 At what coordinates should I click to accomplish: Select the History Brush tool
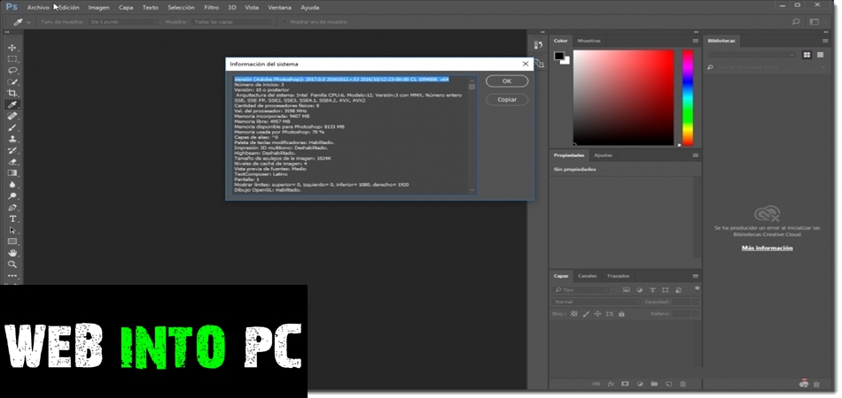coord(12,150)
